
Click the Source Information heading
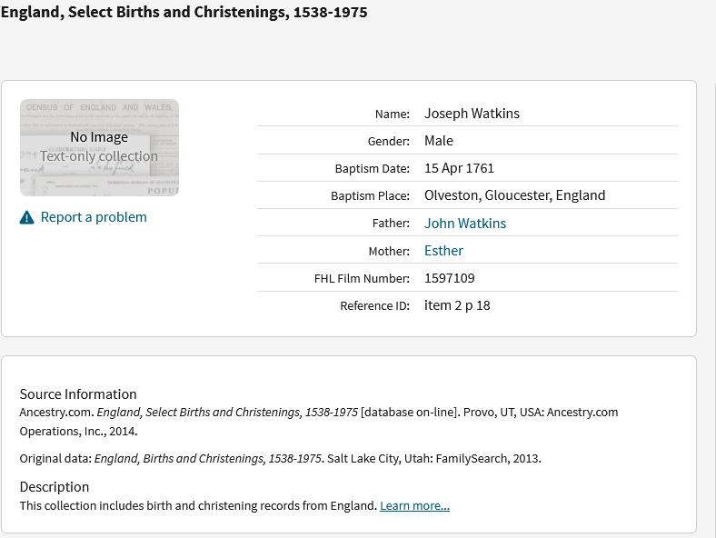pos(78,394)
